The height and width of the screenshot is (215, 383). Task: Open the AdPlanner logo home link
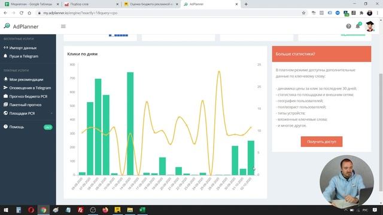click(x=22, y=26)
